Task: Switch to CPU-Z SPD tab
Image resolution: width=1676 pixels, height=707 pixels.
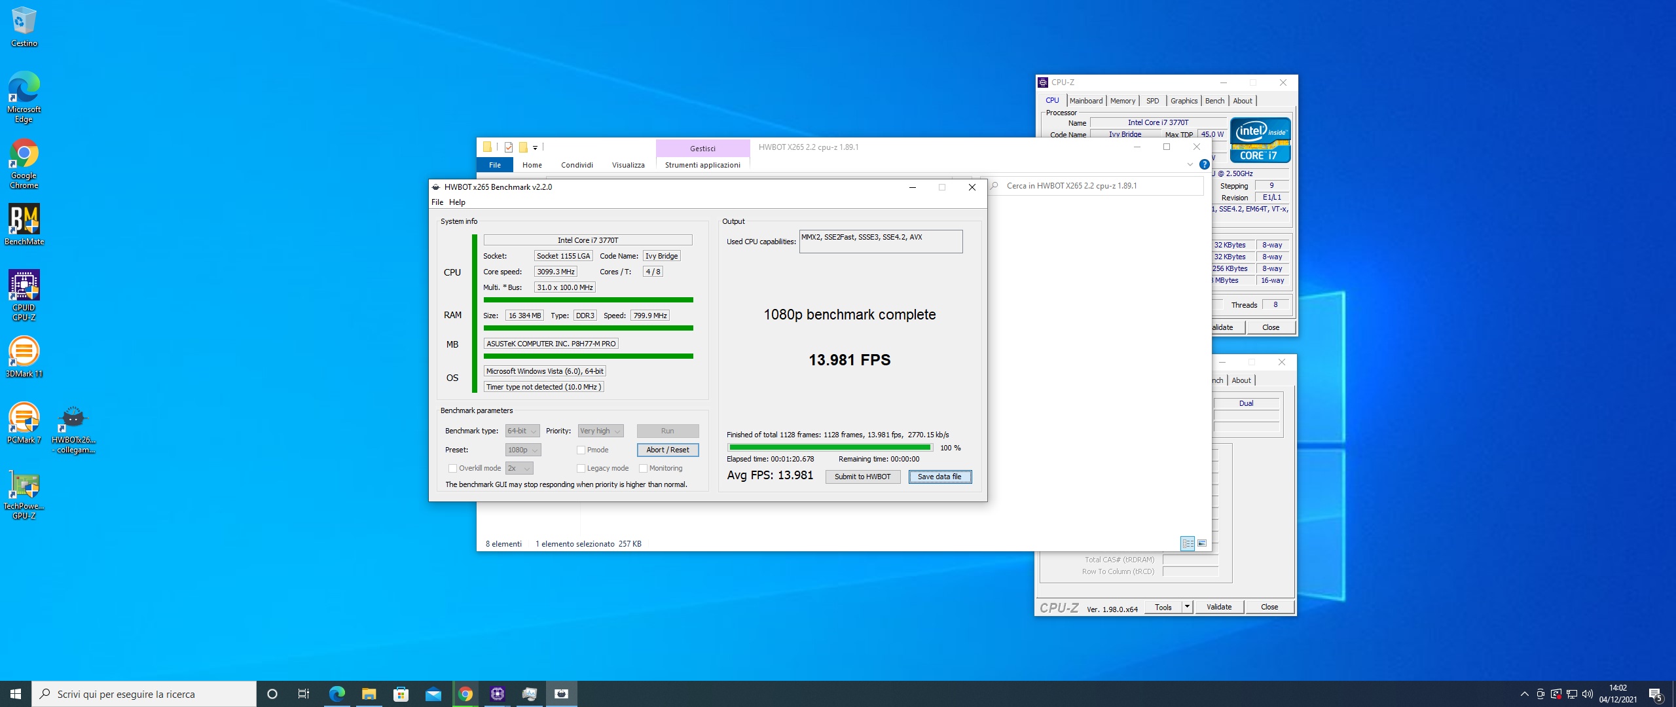Action: pos(1153,101)
